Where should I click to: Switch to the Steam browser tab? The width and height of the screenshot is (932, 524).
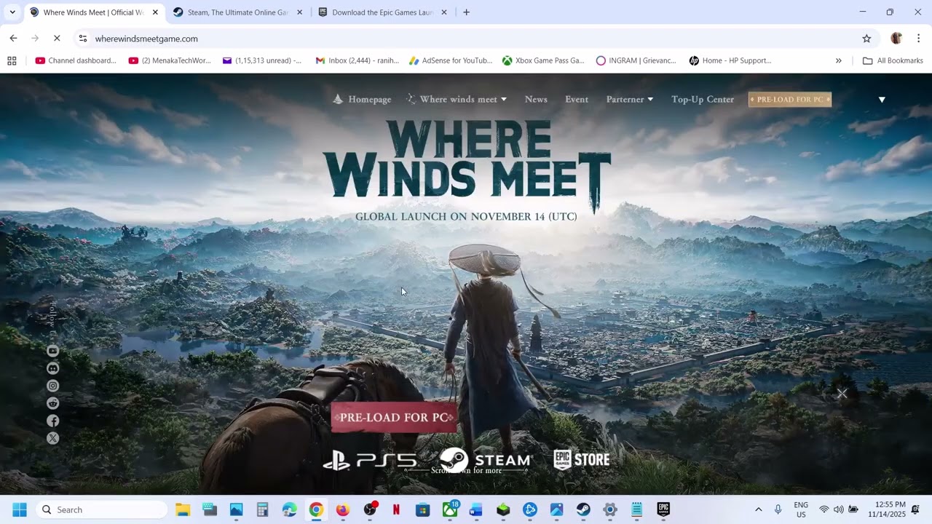tap(237, 12)
